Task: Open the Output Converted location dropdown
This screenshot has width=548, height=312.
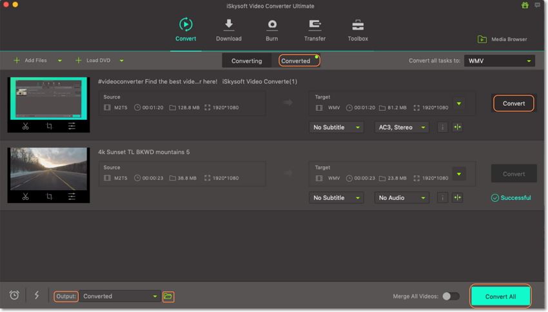Action: pos(120,297)
